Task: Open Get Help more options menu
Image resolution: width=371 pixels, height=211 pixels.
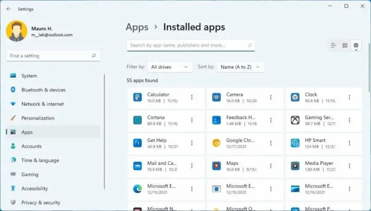Action: (x=192, y=143)
